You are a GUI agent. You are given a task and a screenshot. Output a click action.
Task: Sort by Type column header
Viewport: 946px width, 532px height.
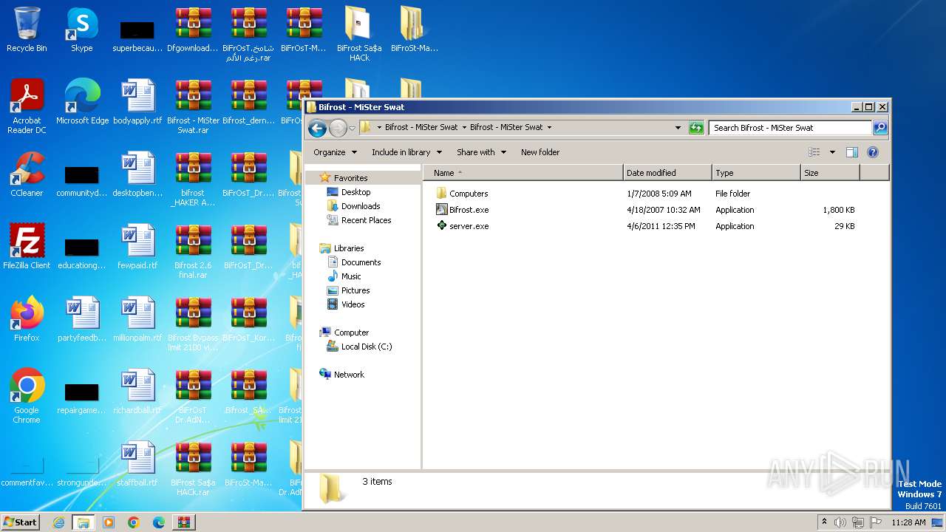(x=757, y=173)
